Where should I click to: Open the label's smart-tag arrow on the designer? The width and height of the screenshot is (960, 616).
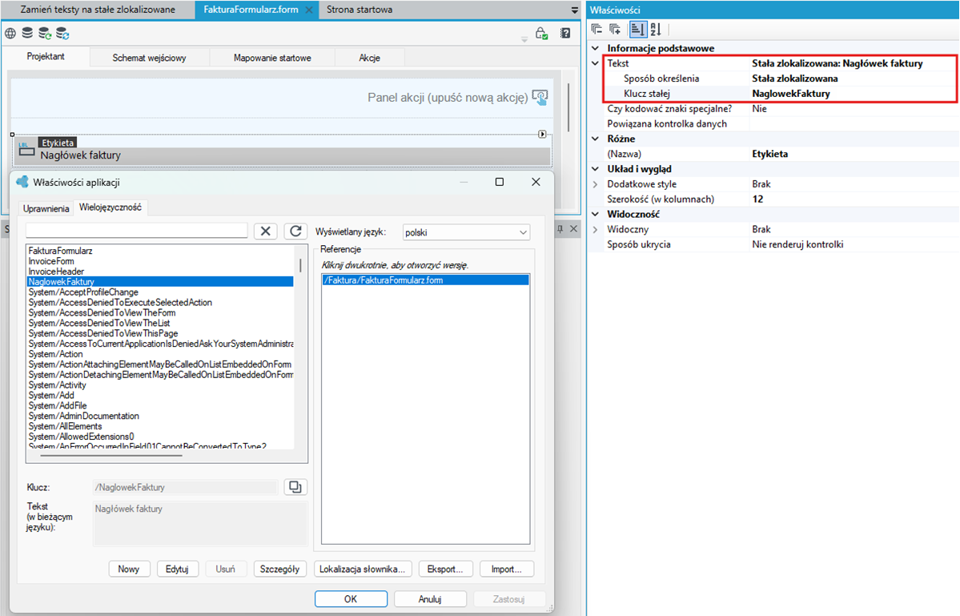pyautogui.click(x=542, y=134)
